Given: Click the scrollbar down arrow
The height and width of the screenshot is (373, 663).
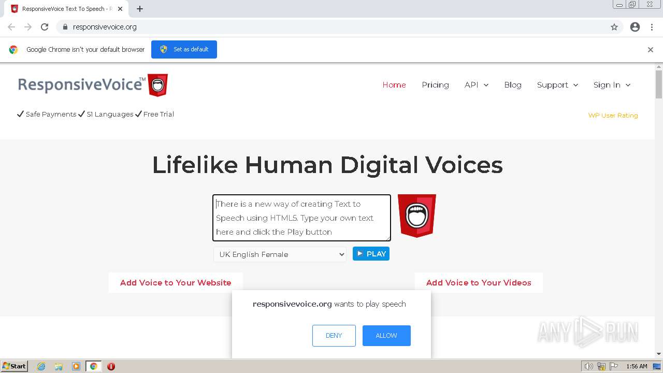Looking at the screenshot, I should [659, 354].
